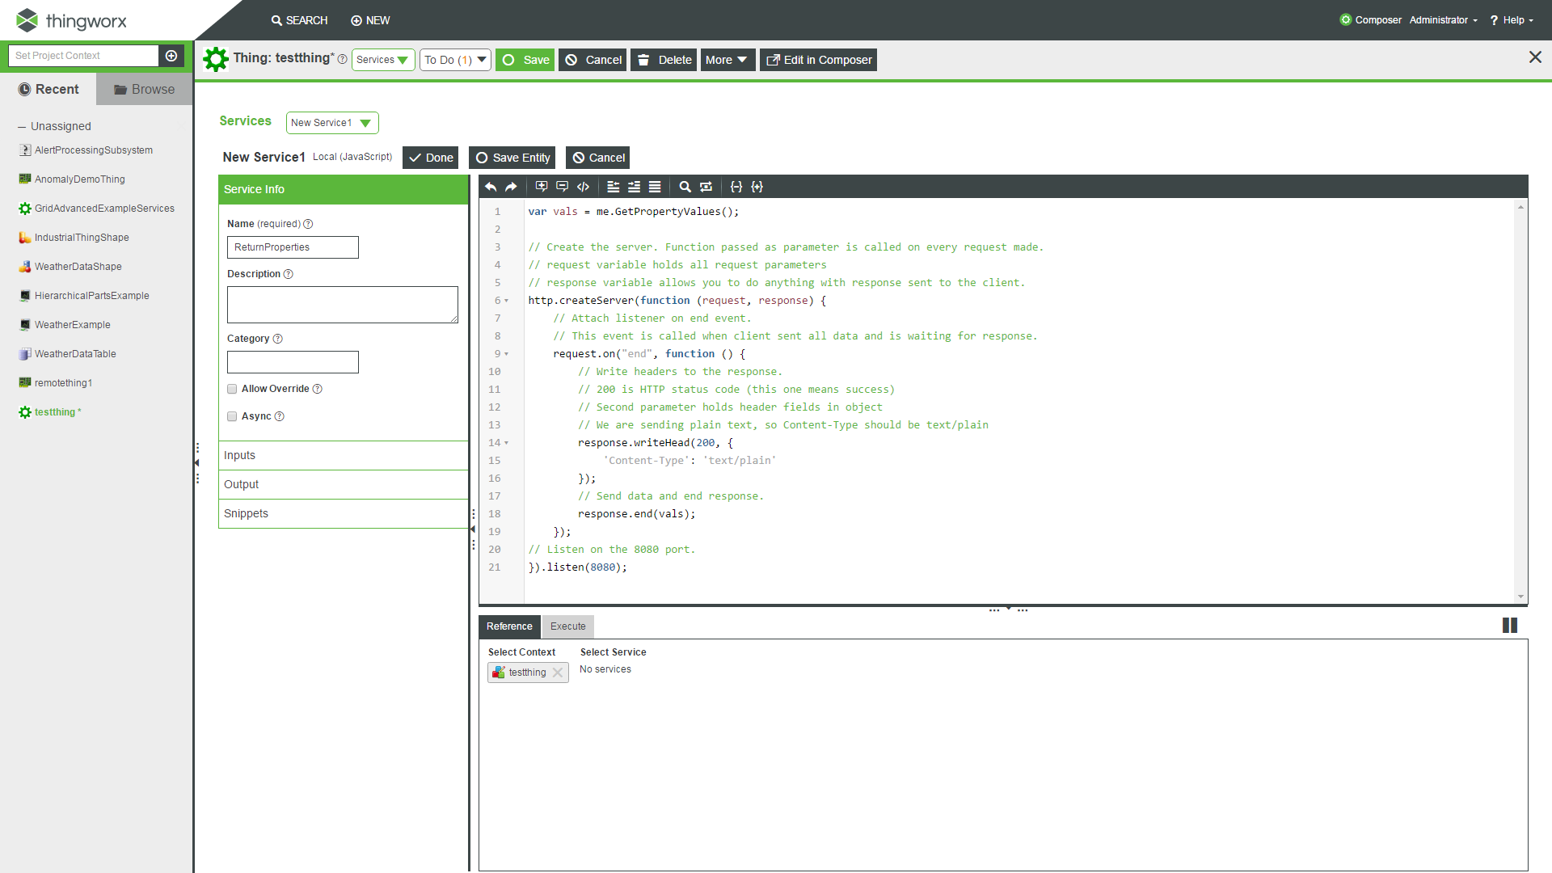Close the entity editor with the X

click(x=1535, y=57)
